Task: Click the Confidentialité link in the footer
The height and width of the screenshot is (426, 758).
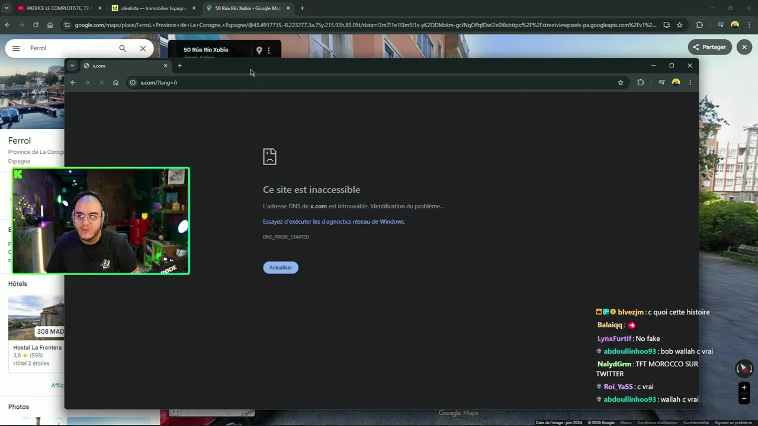Action: [x=696, y=422]
